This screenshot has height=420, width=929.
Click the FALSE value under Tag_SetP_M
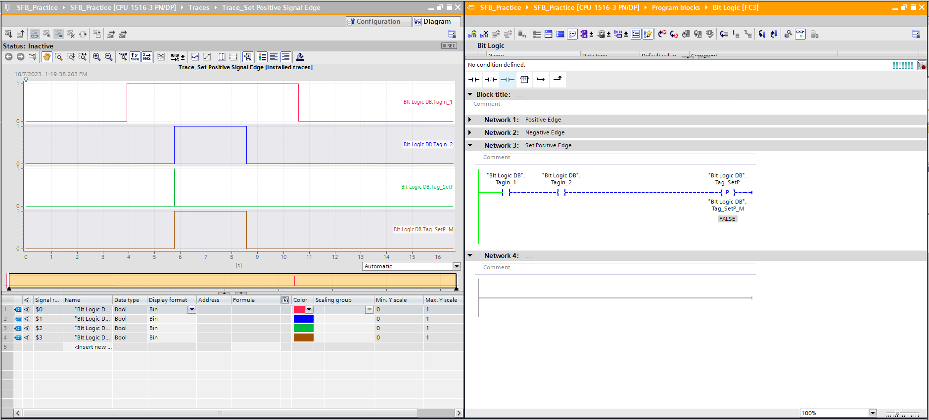pyautogui.click(x=727, y=219)
